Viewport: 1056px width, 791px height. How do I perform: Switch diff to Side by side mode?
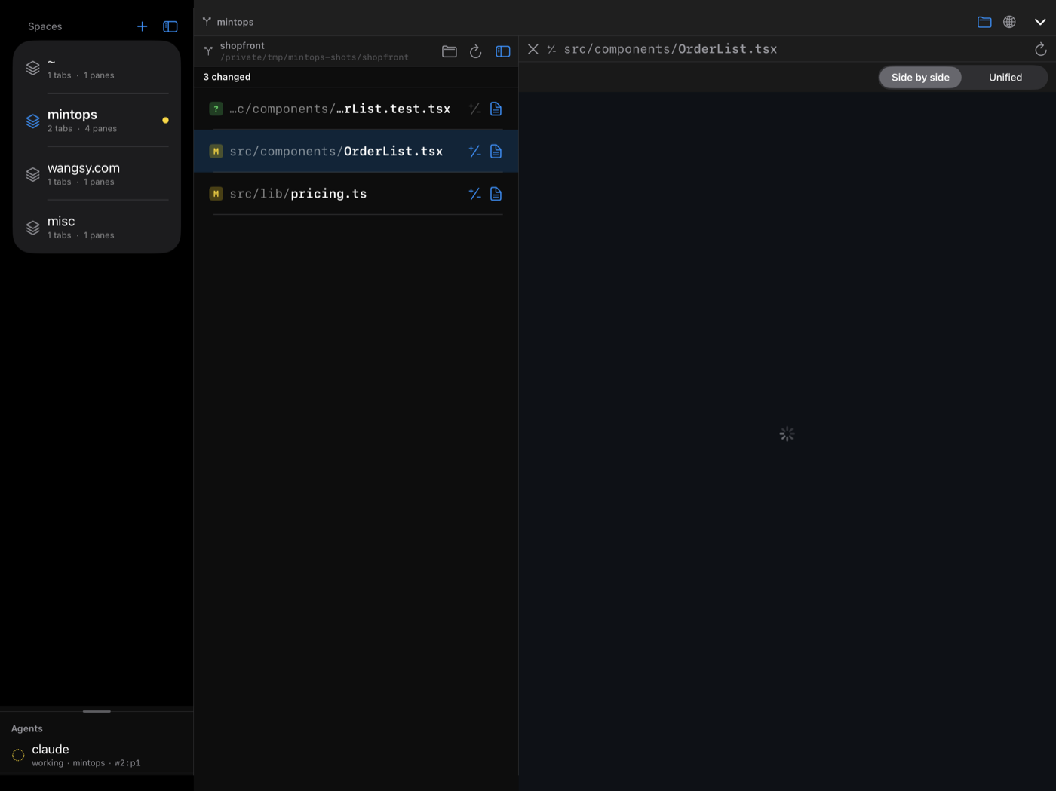tap(920, 77)
